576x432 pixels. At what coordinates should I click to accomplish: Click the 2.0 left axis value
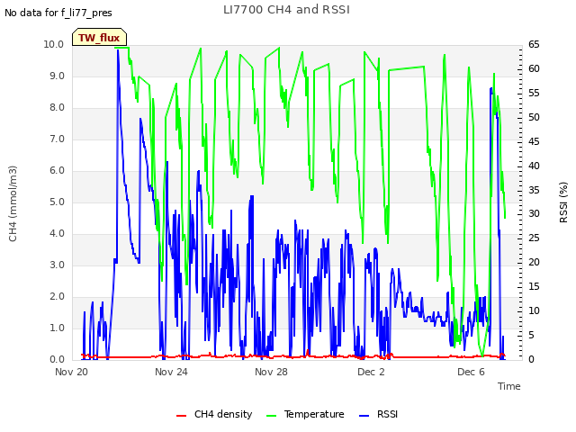[57, 296]
